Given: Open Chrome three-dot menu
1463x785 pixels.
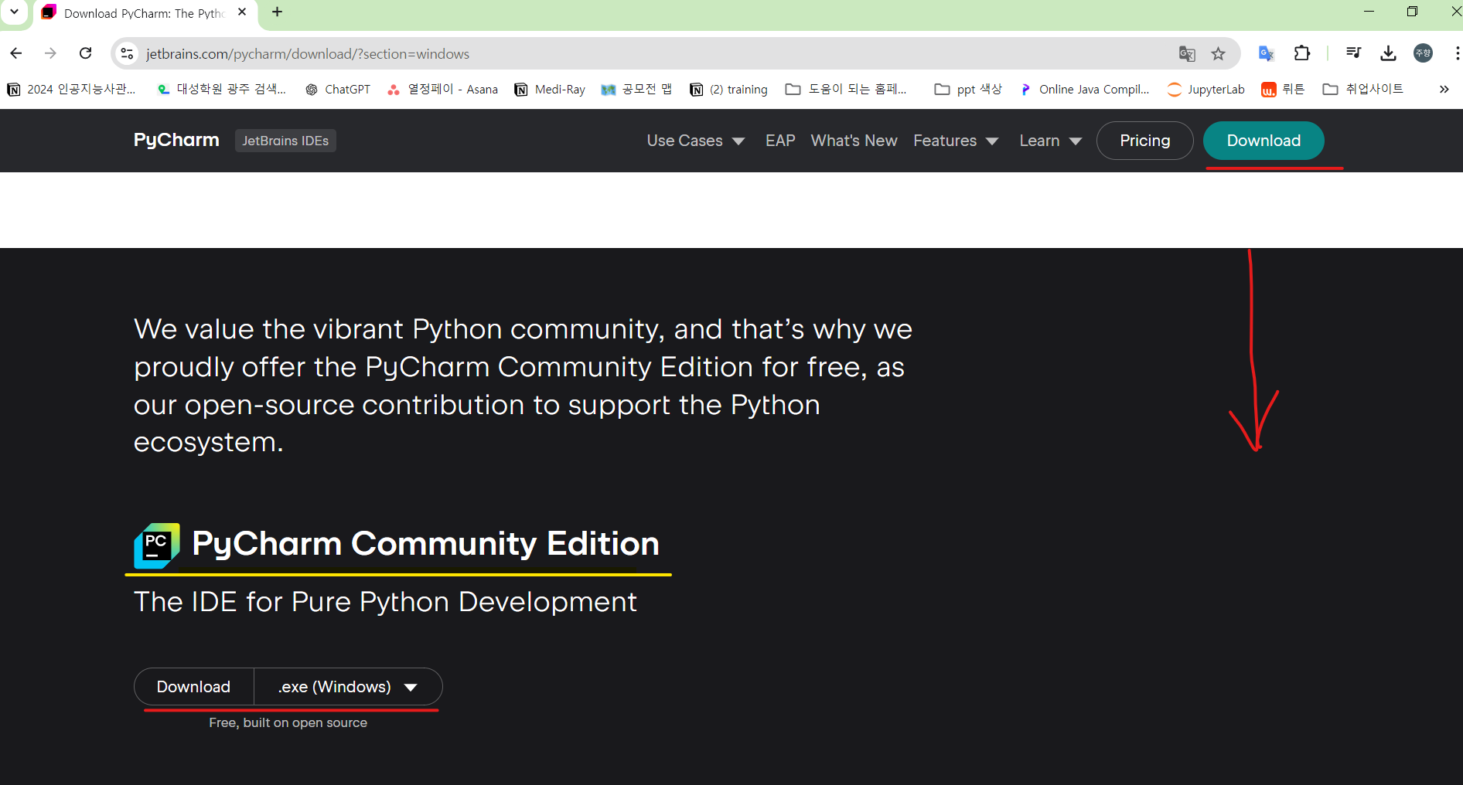Looking at the screenshot, I should click(1457, 53).
